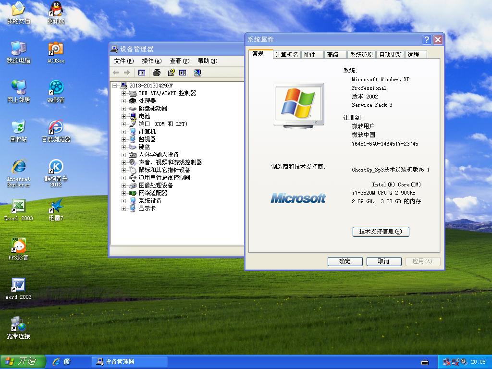Click the 设备管理器 window title bar
492x369 pixels.
point(176,49)
